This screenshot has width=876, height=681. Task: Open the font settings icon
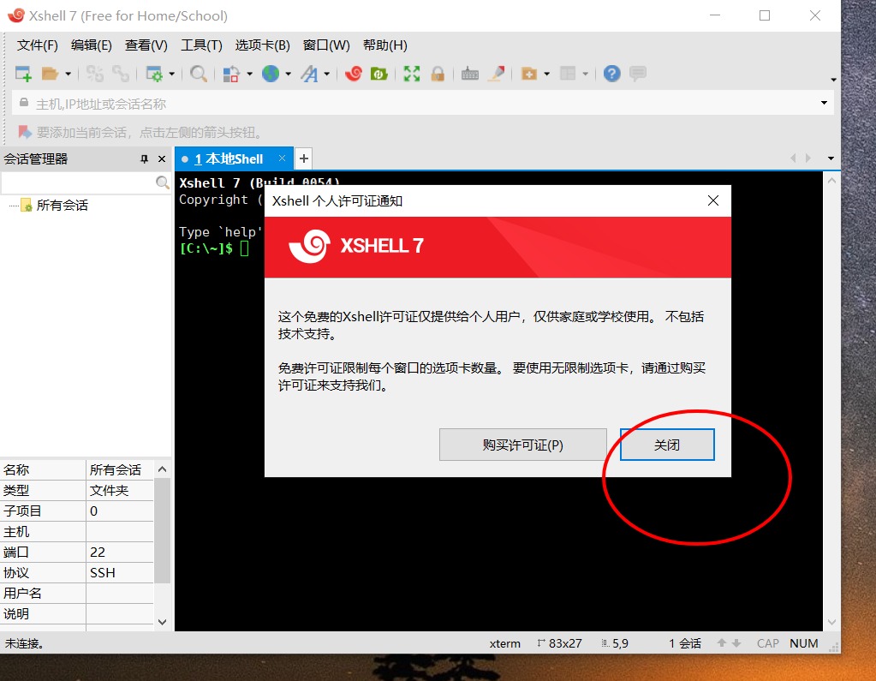(309, 74)
